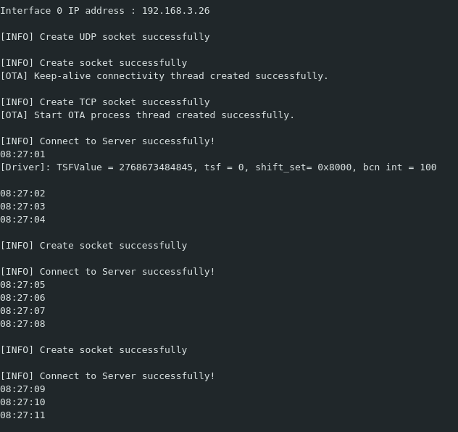Select the Keep-alive connectivity thread message
Viewport: 458px width, 432px height.
click(x=165, y=76)
